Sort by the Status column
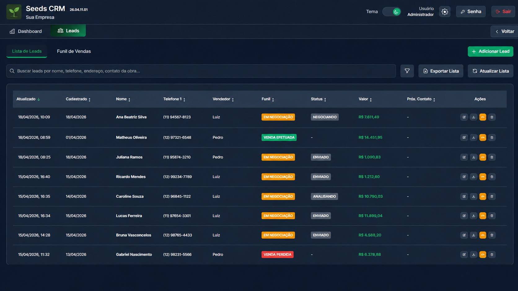This screenshot has width=518, height=291. click(x=318, y=99)
